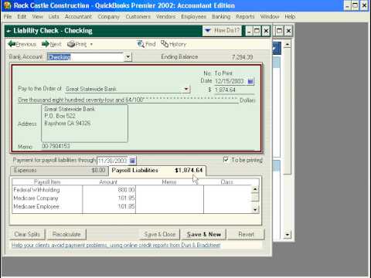Open the Company menu
The image size is (371, 278).
108,17
